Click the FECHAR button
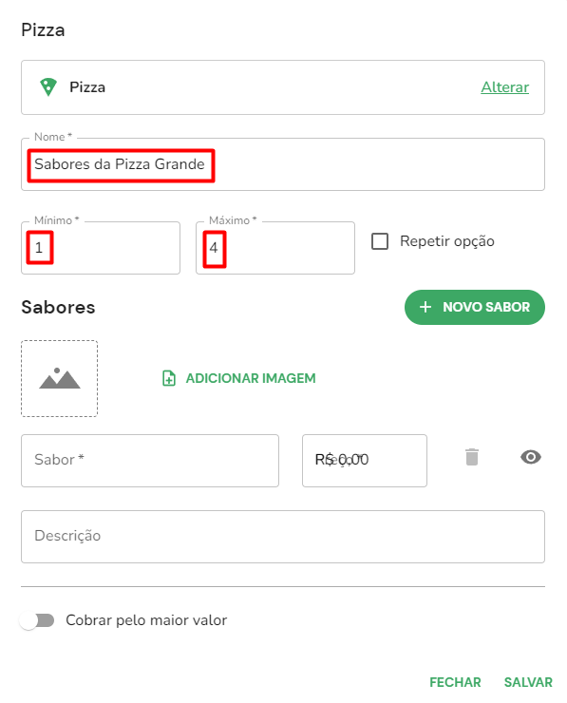This screenshot has height=703, width=567. [x=455, y=682]
